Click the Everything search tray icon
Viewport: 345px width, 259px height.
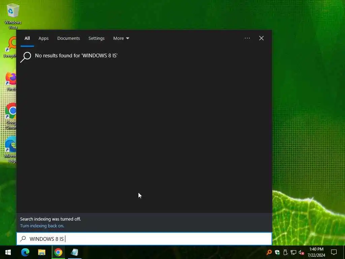coord(269,252)
